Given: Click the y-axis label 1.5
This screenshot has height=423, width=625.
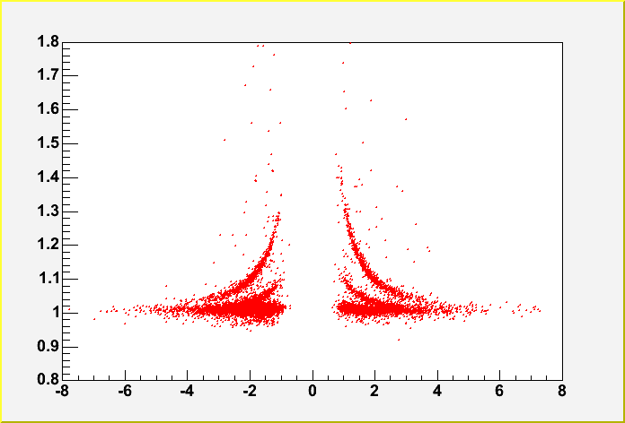Looking at the screenshot, I should [x=48, y=143].
